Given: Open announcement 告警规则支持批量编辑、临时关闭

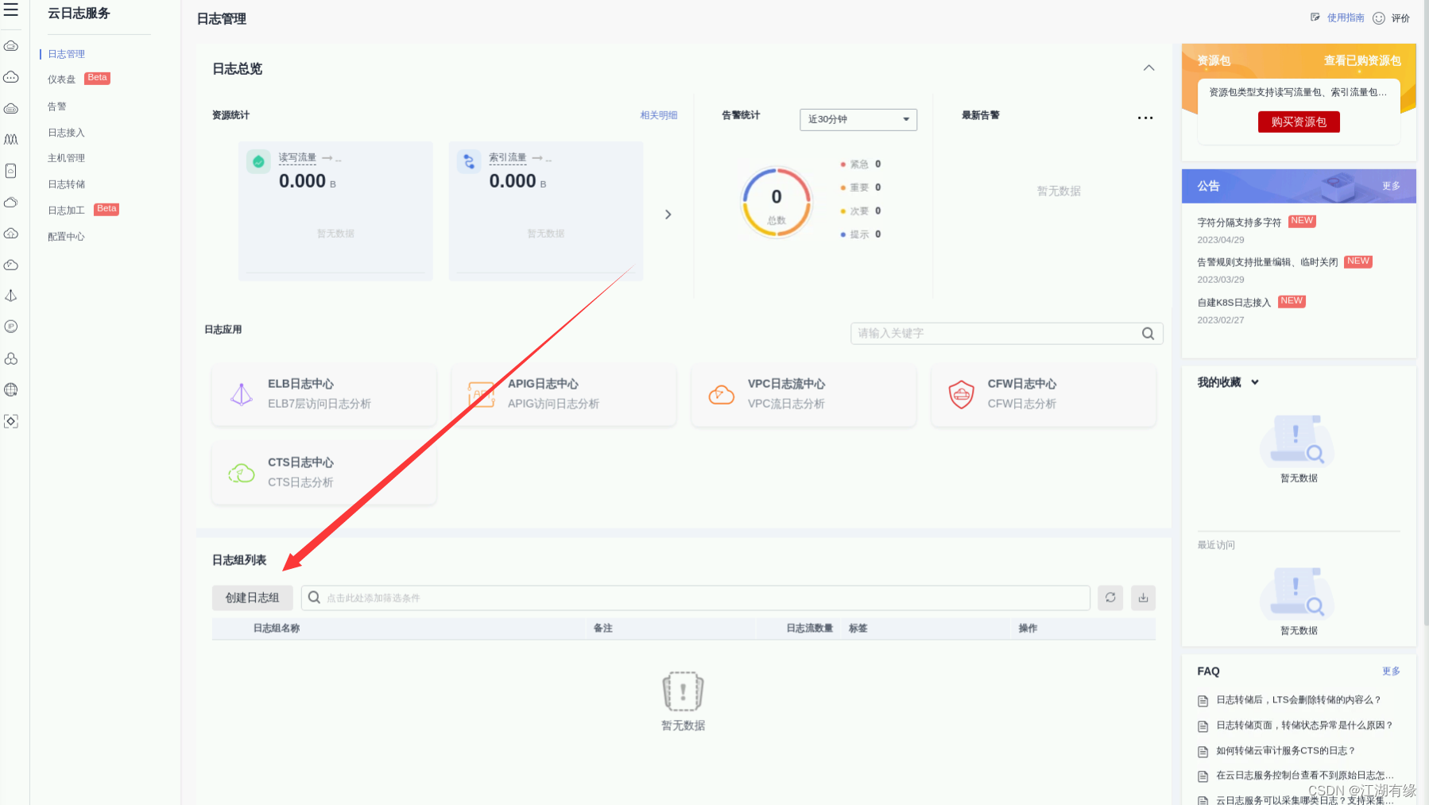Looking at the screenshot, I should tap(1268, 262).
